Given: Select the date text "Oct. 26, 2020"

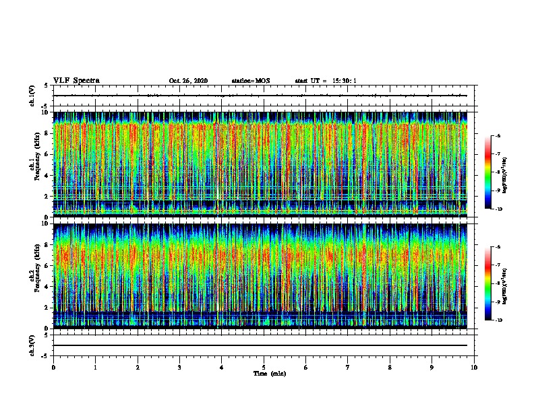Looking at the screenshot, I should click(x=188, y=81).
